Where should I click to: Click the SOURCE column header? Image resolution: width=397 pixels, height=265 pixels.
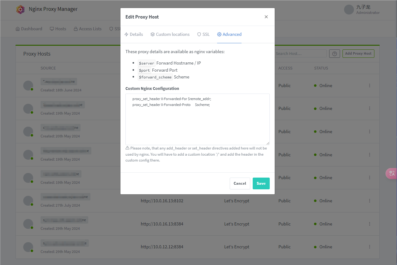[48, 68]
